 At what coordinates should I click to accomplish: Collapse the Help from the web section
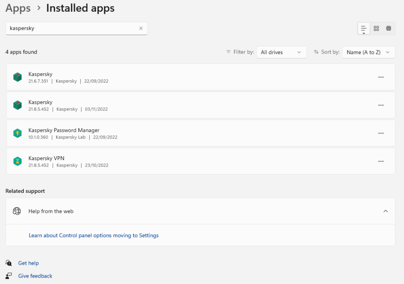[x=385, y=211]
